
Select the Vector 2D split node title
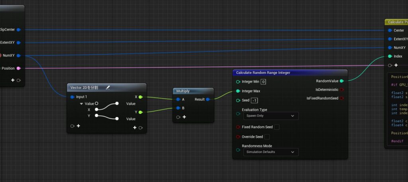click(x=84, y=88)
